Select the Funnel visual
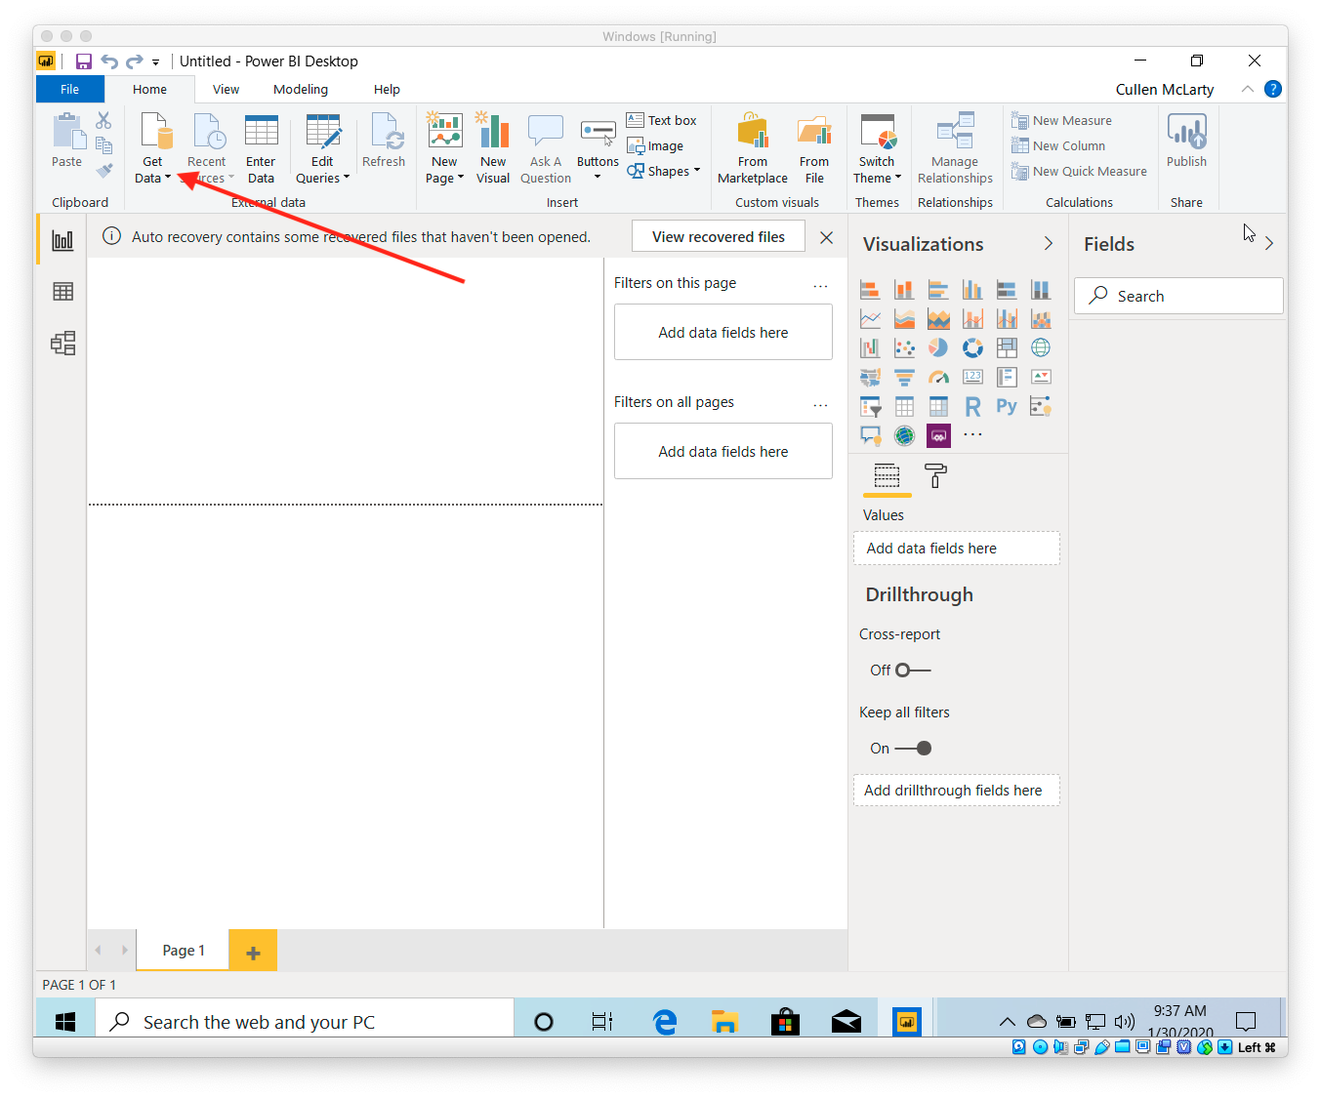1321x1098 pixels. point(904,377)
